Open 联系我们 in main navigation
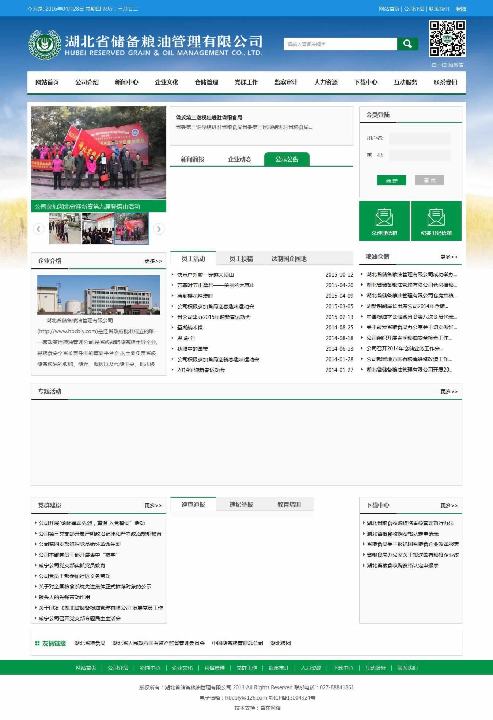Screen dimensions: 493x720 [445, 82]
